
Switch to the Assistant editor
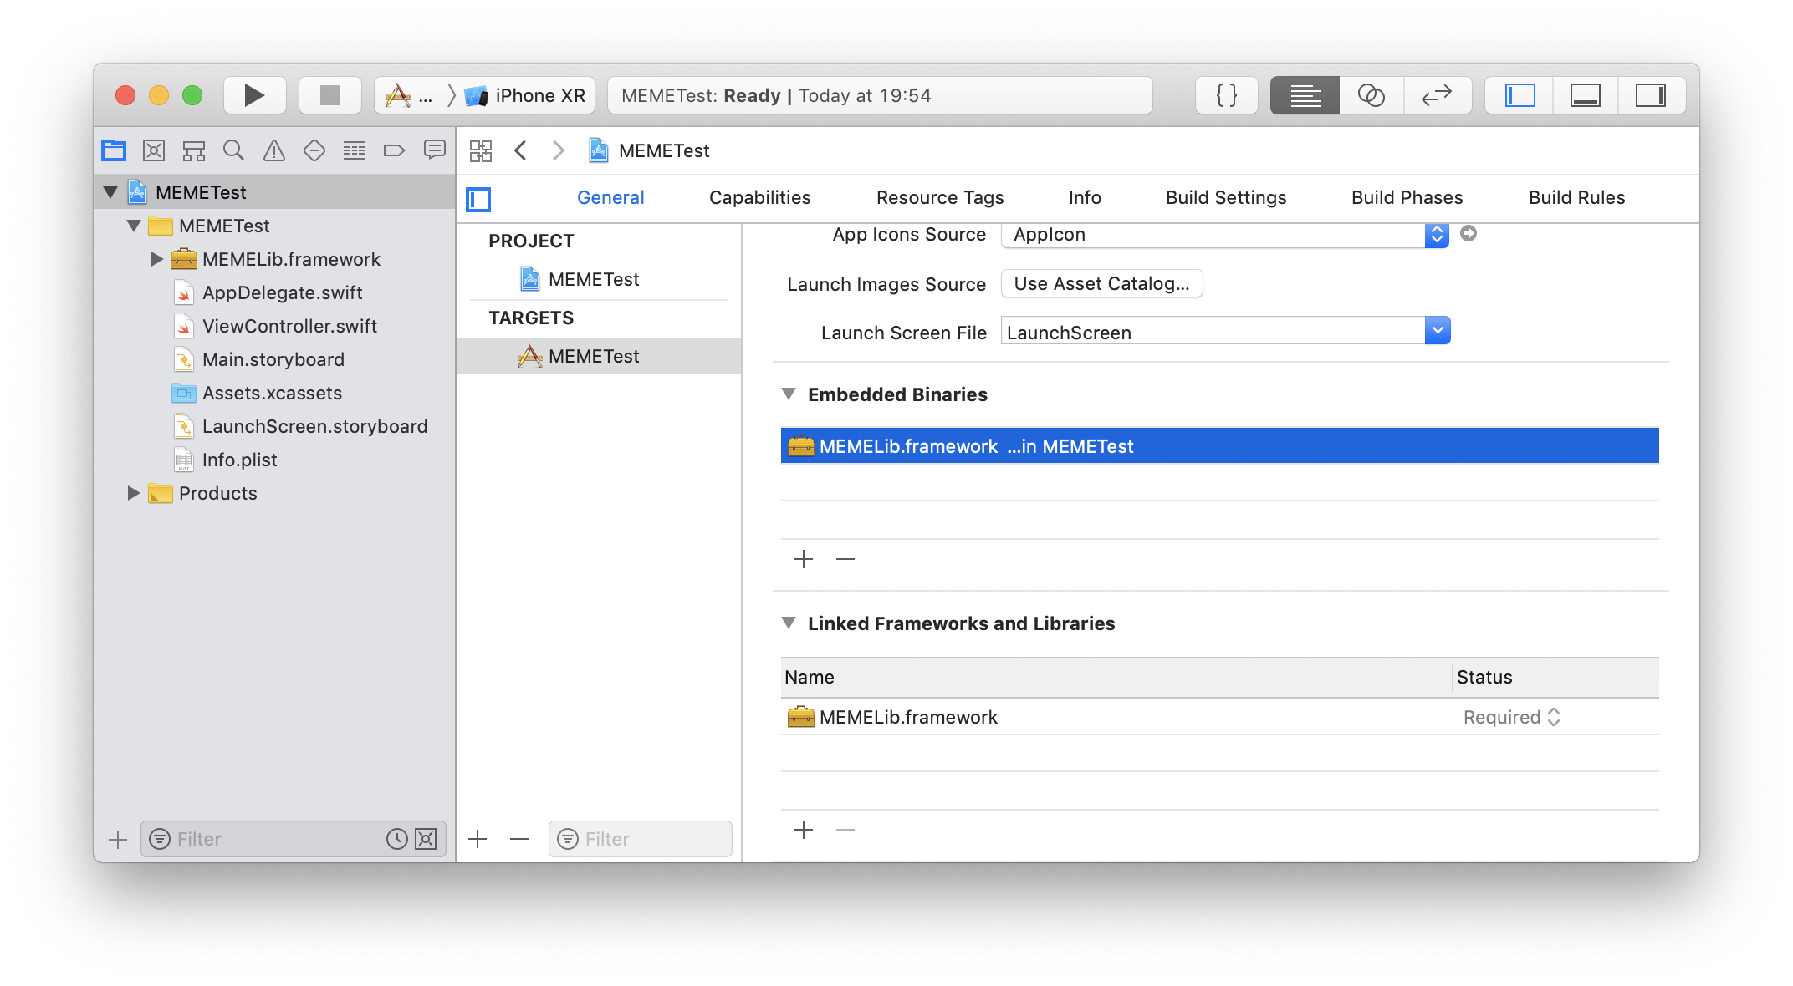click(x=1371, y=94)
